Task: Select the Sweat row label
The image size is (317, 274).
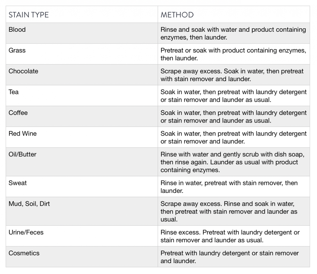Action: 17,183
